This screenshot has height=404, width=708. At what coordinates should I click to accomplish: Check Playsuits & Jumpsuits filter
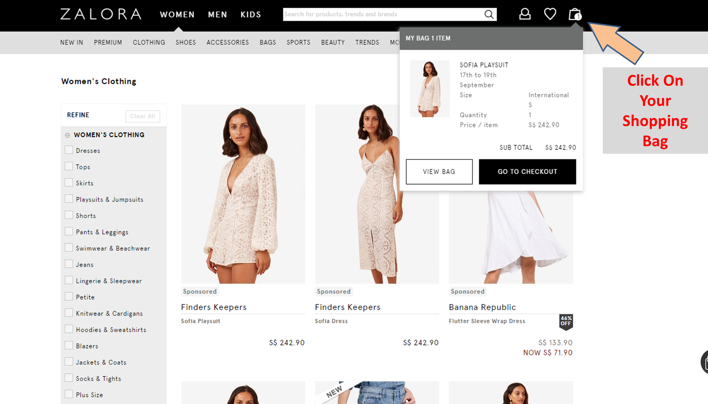pos(69,199)
